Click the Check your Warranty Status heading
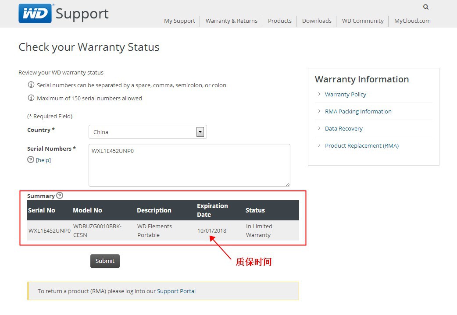 click(89, 47)
